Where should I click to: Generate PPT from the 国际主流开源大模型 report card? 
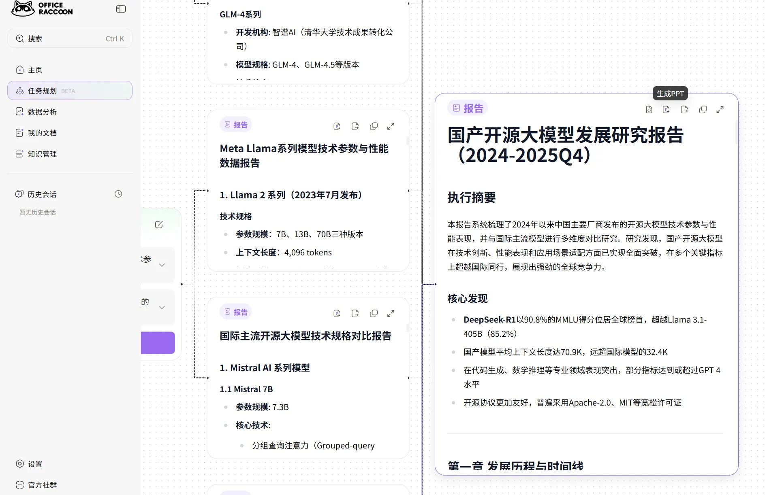pos(337,313)
